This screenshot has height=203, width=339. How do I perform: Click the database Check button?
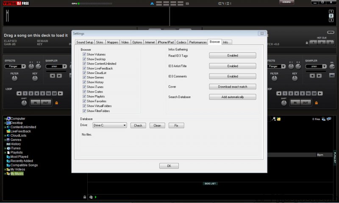138,125
